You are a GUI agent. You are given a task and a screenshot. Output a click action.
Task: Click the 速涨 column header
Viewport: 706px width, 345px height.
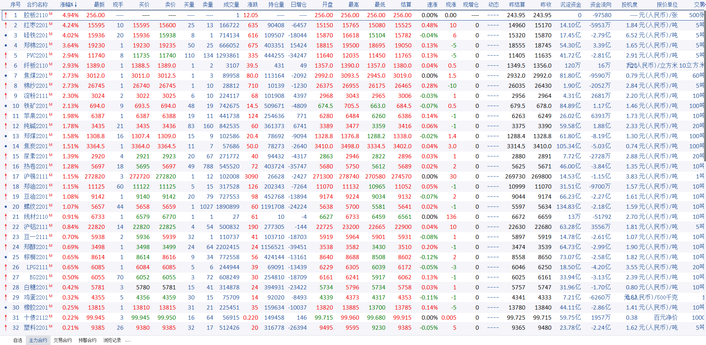432,5
